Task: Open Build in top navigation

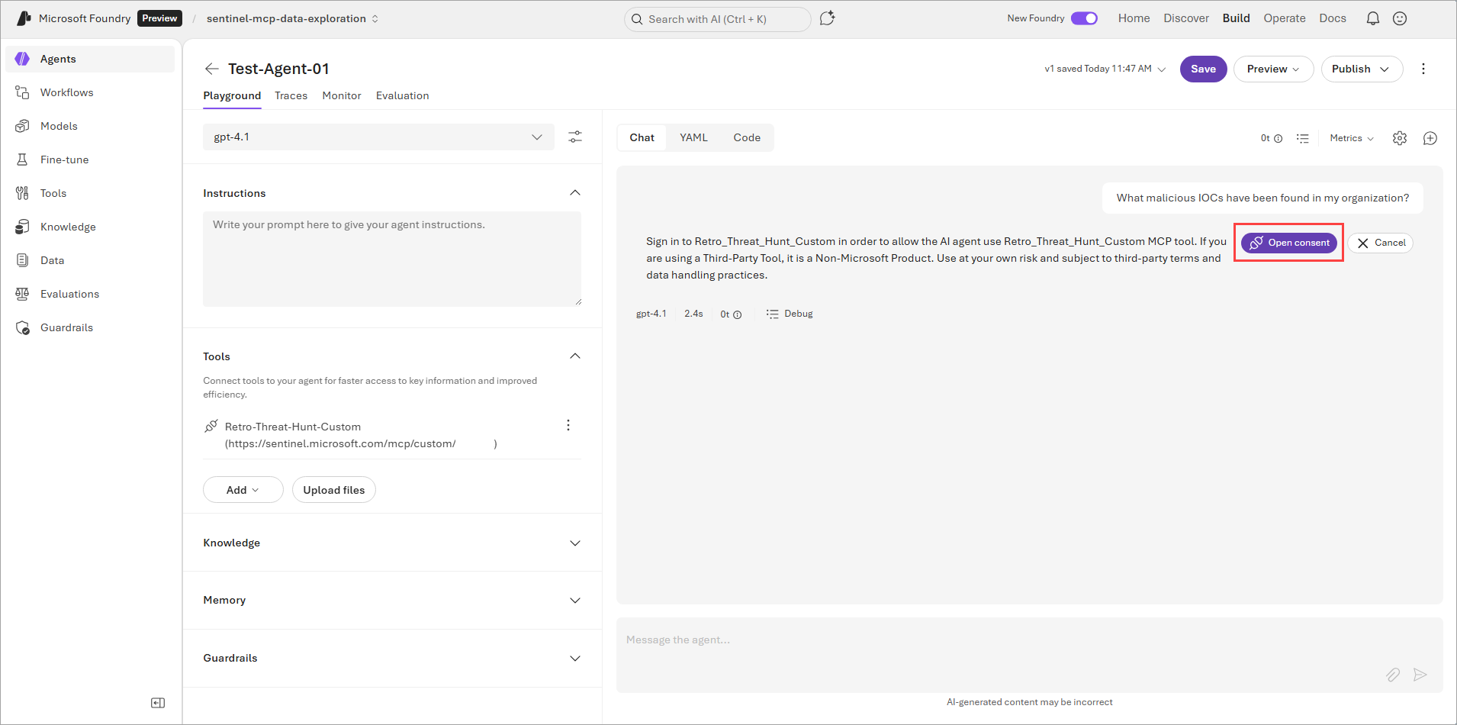Action: pyautogui.click(x=1236, y=18)
